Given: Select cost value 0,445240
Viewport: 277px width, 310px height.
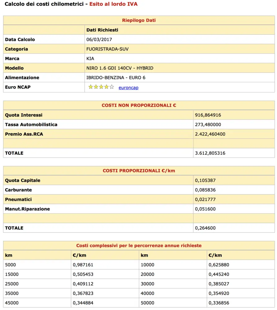Looking at the screenshot, I should [x=219, y=274].
